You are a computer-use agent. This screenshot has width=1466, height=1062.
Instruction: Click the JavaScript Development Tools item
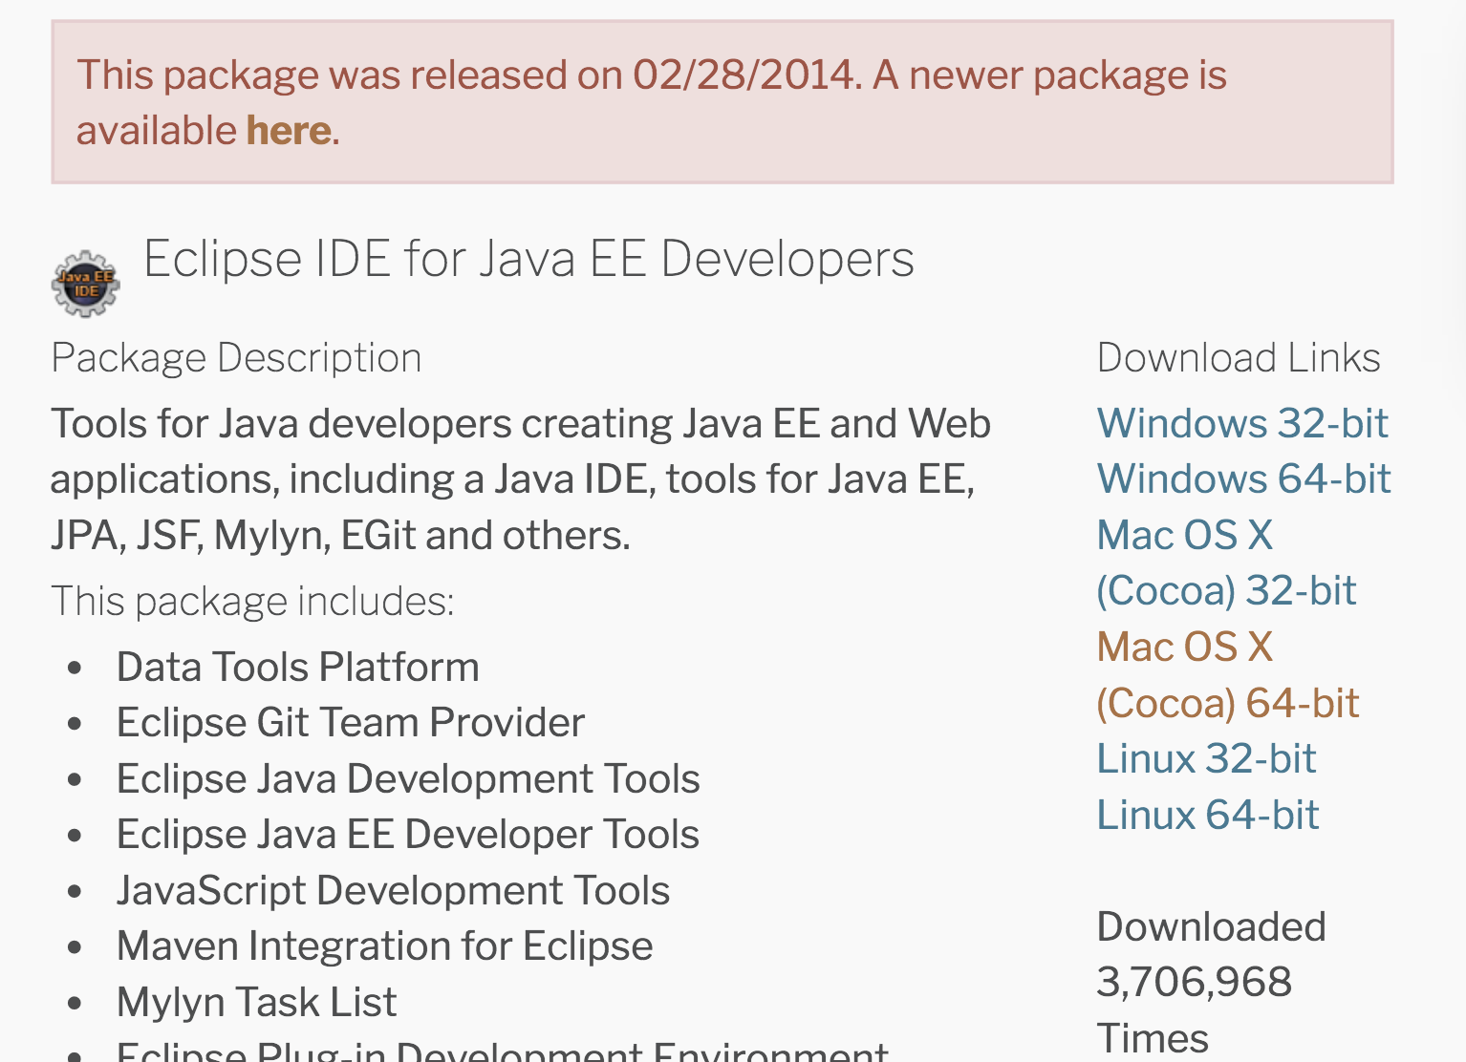click(x=393, y=891)
